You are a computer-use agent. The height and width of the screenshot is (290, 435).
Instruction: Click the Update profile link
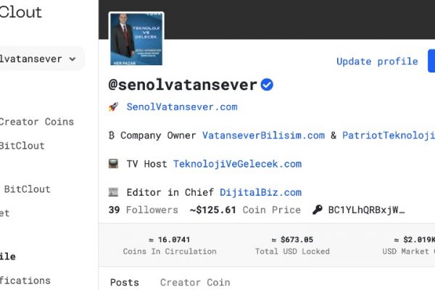pyautogui.click(x=377, y=61)
